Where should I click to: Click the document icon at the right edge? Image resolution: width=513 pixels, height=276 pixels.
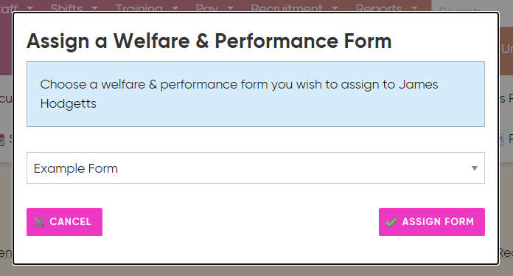501,139
